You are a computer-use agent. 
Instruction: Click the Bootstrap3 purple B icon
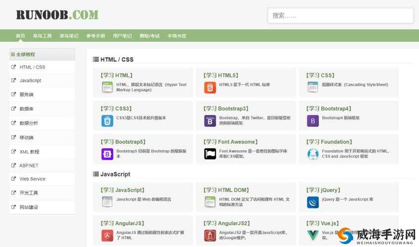[x=210, y=121]
